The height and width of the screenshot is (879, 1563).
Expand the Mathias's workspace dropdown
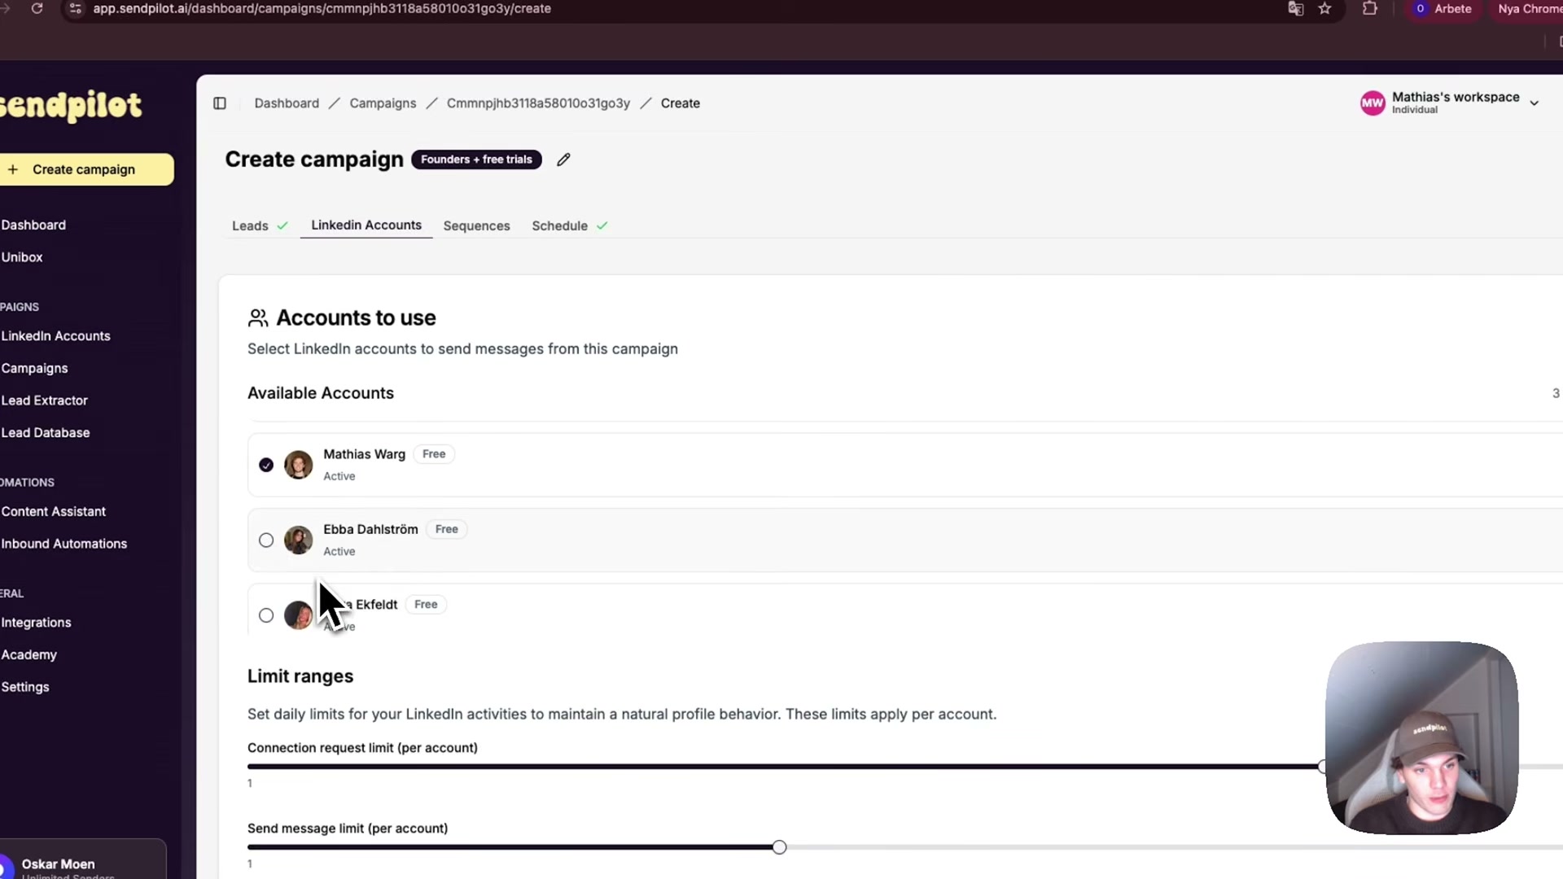[1535, 103]
